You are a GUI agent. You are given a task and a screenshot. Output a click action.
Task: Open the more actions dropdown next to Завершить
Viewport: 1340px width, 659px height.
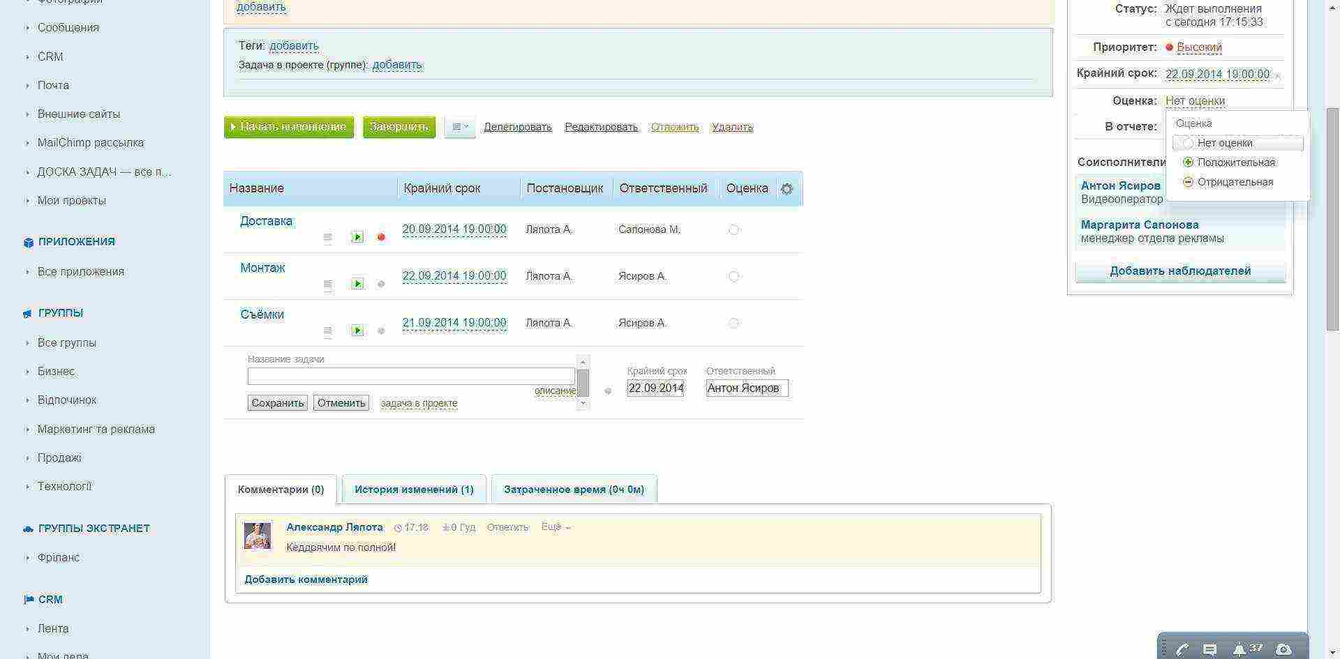pyautogui.click(x=460, y=127)
